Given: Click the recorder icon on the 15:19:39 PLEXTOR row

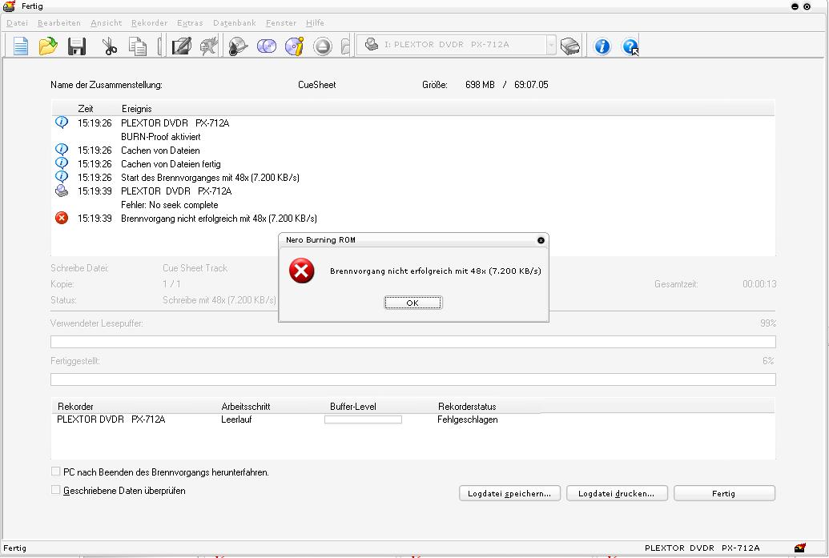Looking at the screenshot, I should pos(62,191).
